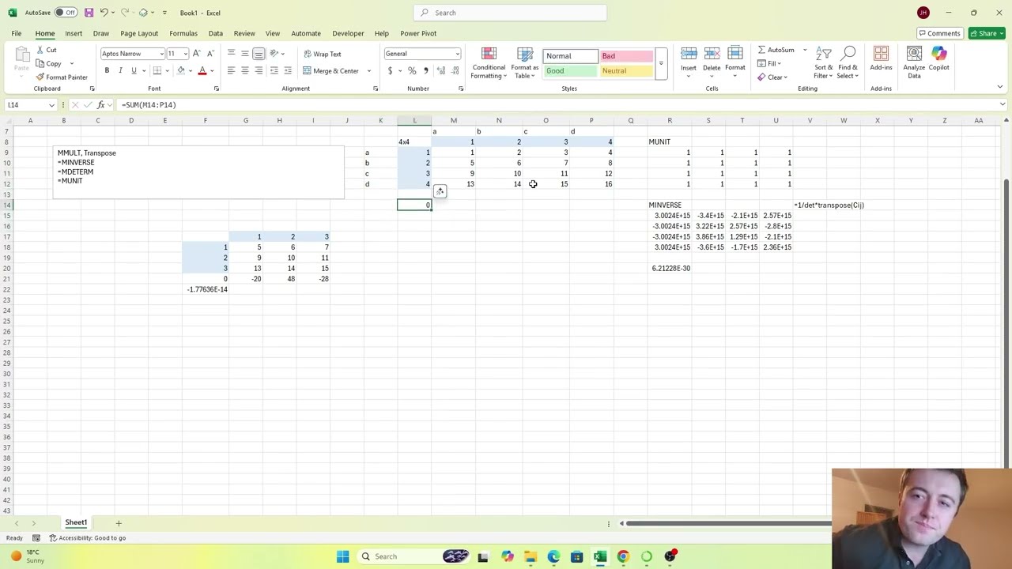The image size is (1012, 569).
Task: Apply percent style formatting
Action: (x=412, y=70)
